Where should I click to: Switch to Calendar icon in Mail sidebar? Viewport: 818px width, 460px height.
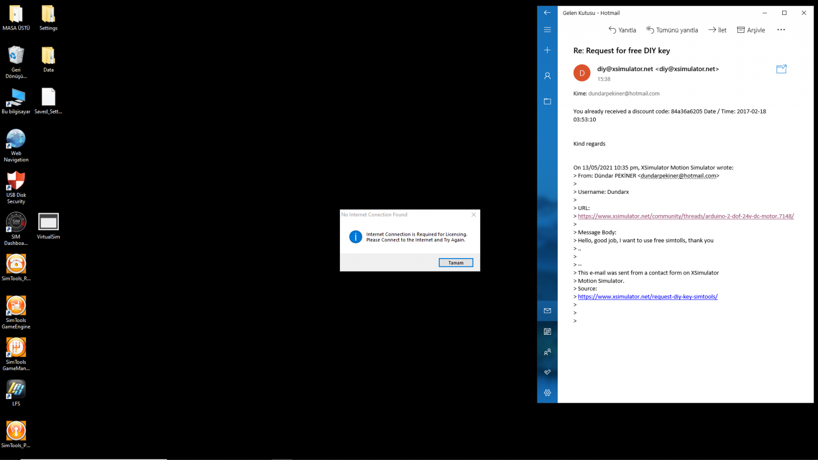pos(547,331)
